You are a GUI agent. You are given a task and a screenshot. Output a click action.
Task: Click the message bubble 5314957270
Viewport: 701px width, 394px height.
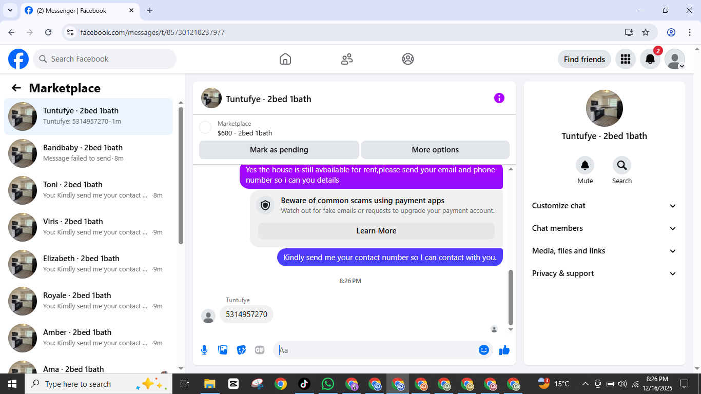246,314
